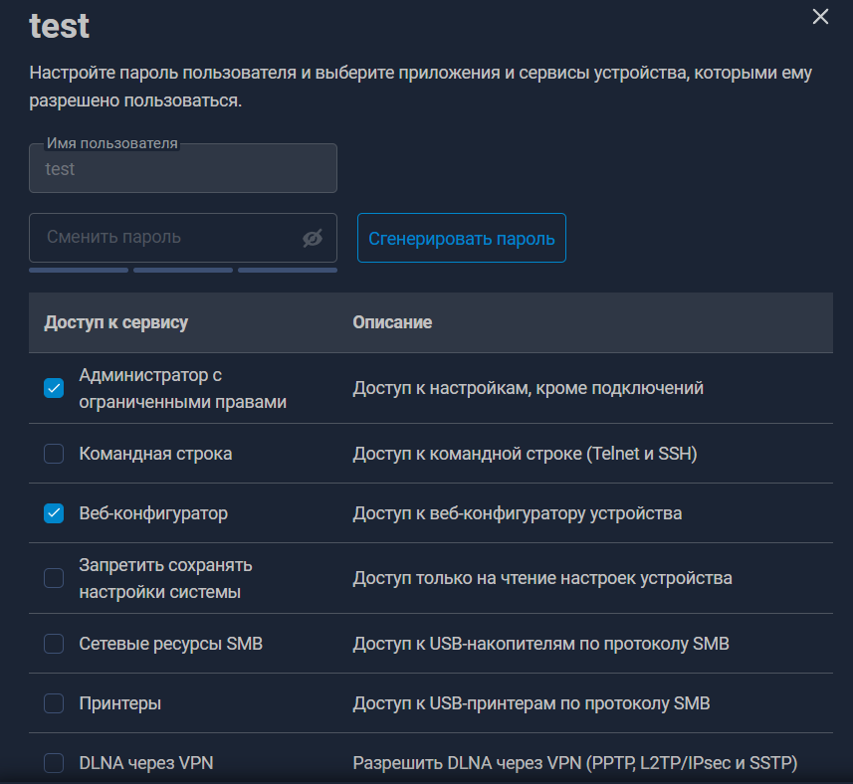The width and height of the screenshot is (853, 784).
Task: Enable the Командная строка checkbox
Action: pos(54,454)
